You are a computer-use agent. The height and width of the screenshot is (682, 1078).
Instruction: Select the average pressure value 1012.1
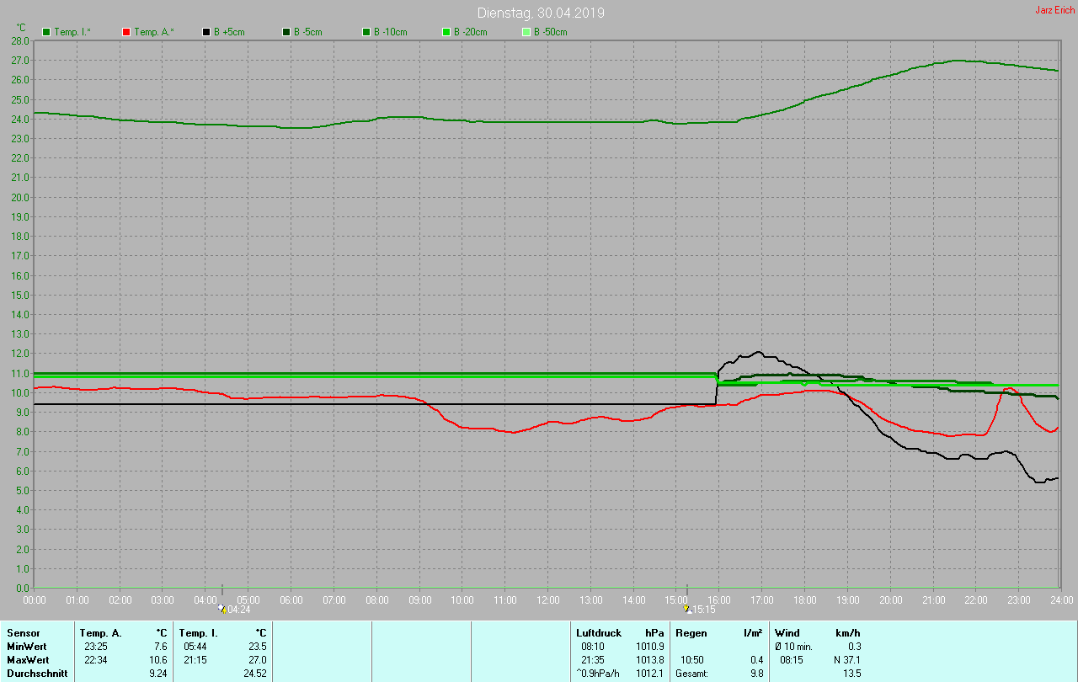649,674
